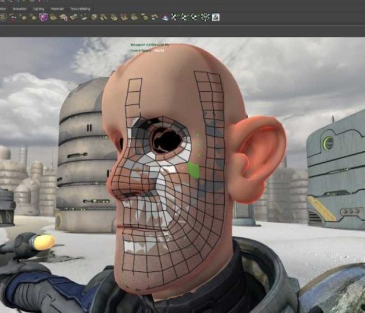This screenshot has width=365, height=313.
Task: Click first checkered icon right of blue cone
Action: [x=175, y=17]
